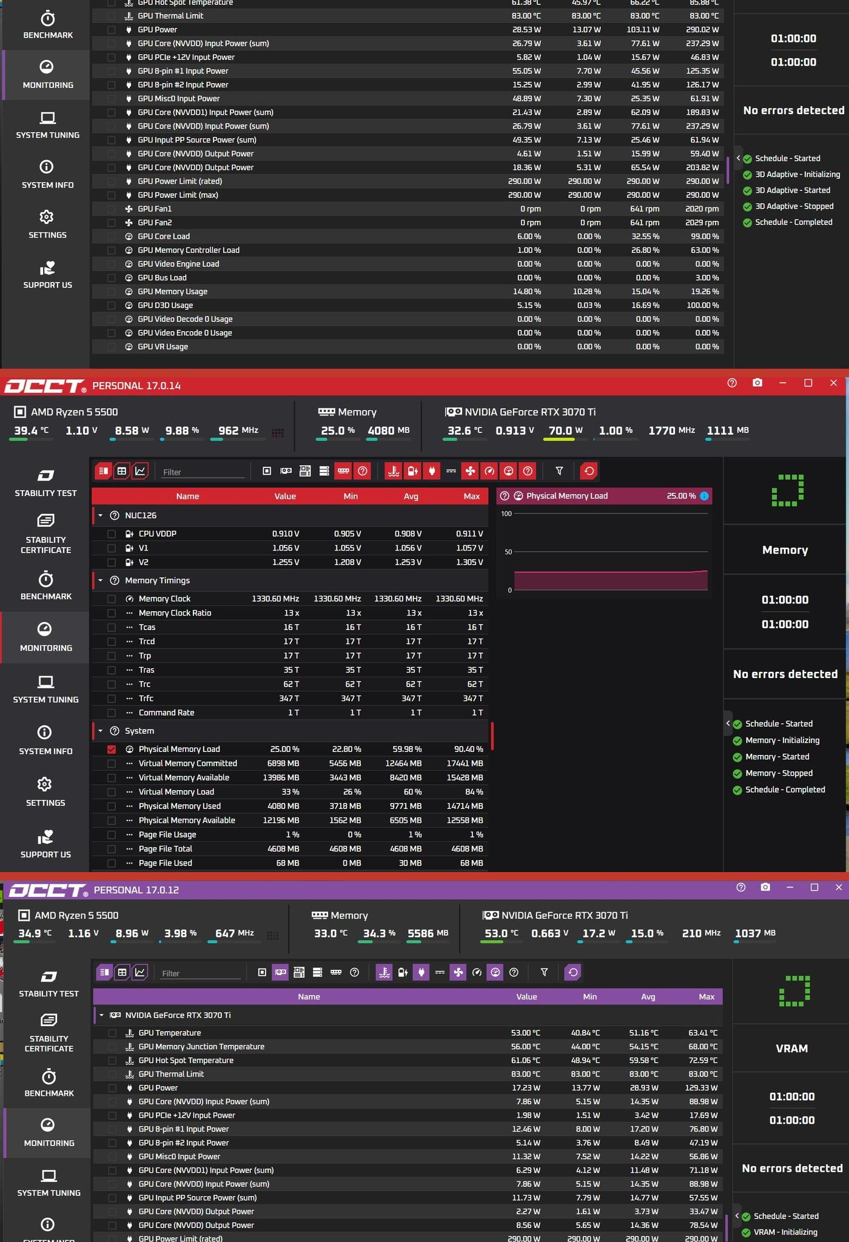The height and width of the screenshot is (1242, 849).
Task: Toggle fan sensor type in OCCT 17.0.14
Action: (x=470, y=471)
